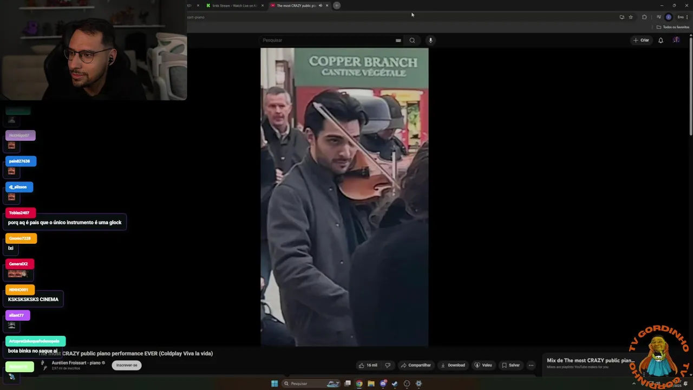This screenshot has width=693, height=390.
Task: Open the Windows Start menu
Action: [274, 383]
